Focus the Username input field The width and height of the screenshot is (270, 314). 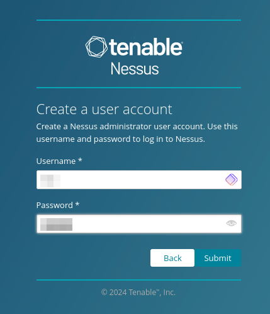pos(139,180)
